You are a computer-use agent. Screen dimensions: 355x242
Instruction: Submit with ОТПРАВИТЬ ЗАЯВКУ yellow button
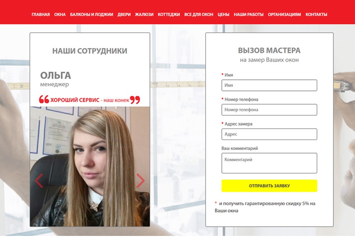[269, 186]
